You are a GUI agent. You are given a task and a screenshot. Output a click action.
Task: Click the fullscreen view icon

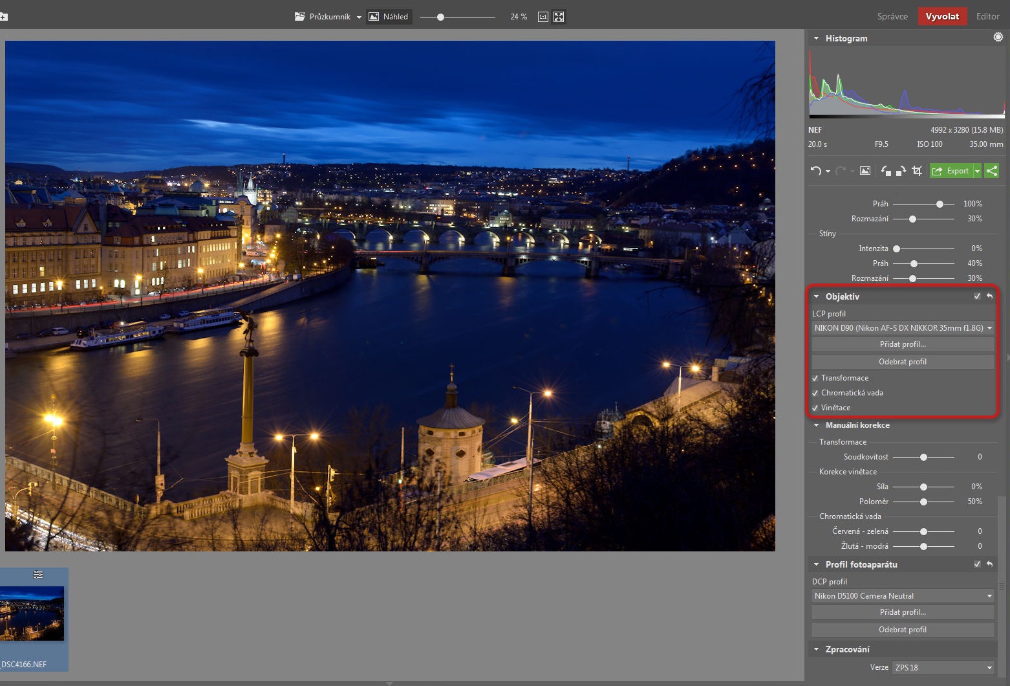[559, 17]
